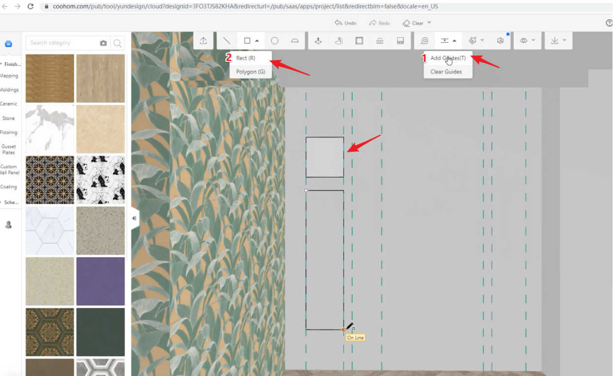Select the panda hexagon tile thumbnail

pyautogui.click(x=100, y=180)
